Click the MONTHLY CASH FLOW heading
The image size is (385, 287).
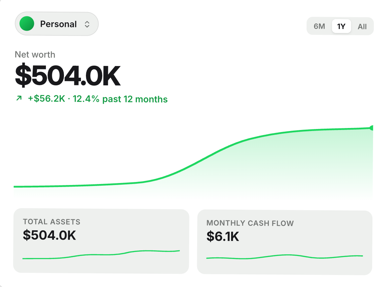250,223
